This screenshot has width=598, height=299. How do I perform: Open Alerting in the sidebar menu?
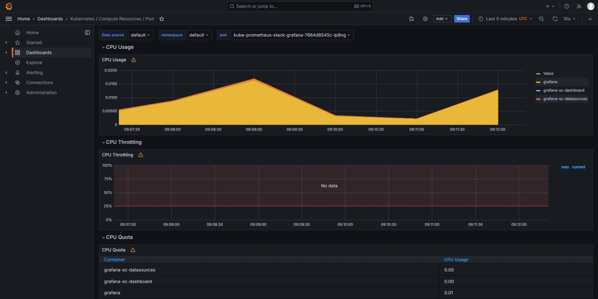[x=34, y=72]
